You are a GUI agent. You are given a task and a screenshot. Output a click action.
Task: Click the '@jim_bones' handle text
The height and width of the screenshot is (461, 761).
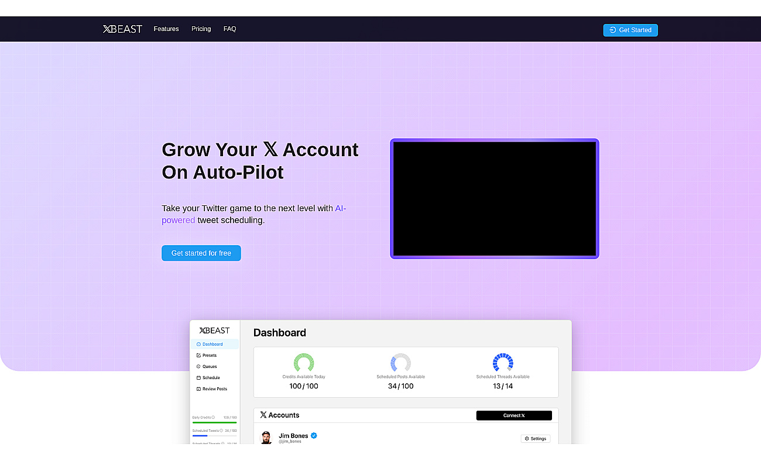click(x=290, y=441)
